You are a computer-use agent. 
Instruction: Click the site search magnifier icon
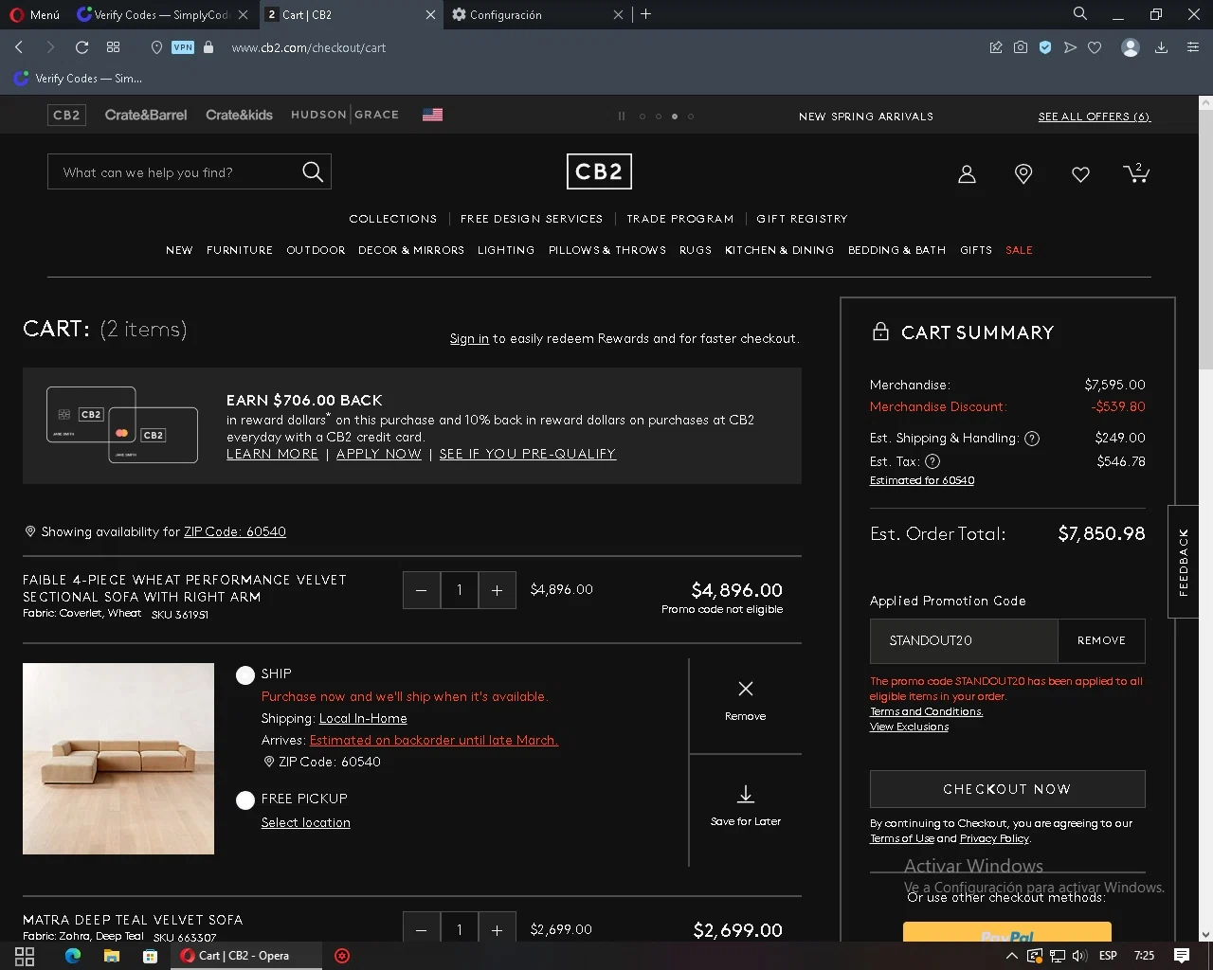(313, 171)
